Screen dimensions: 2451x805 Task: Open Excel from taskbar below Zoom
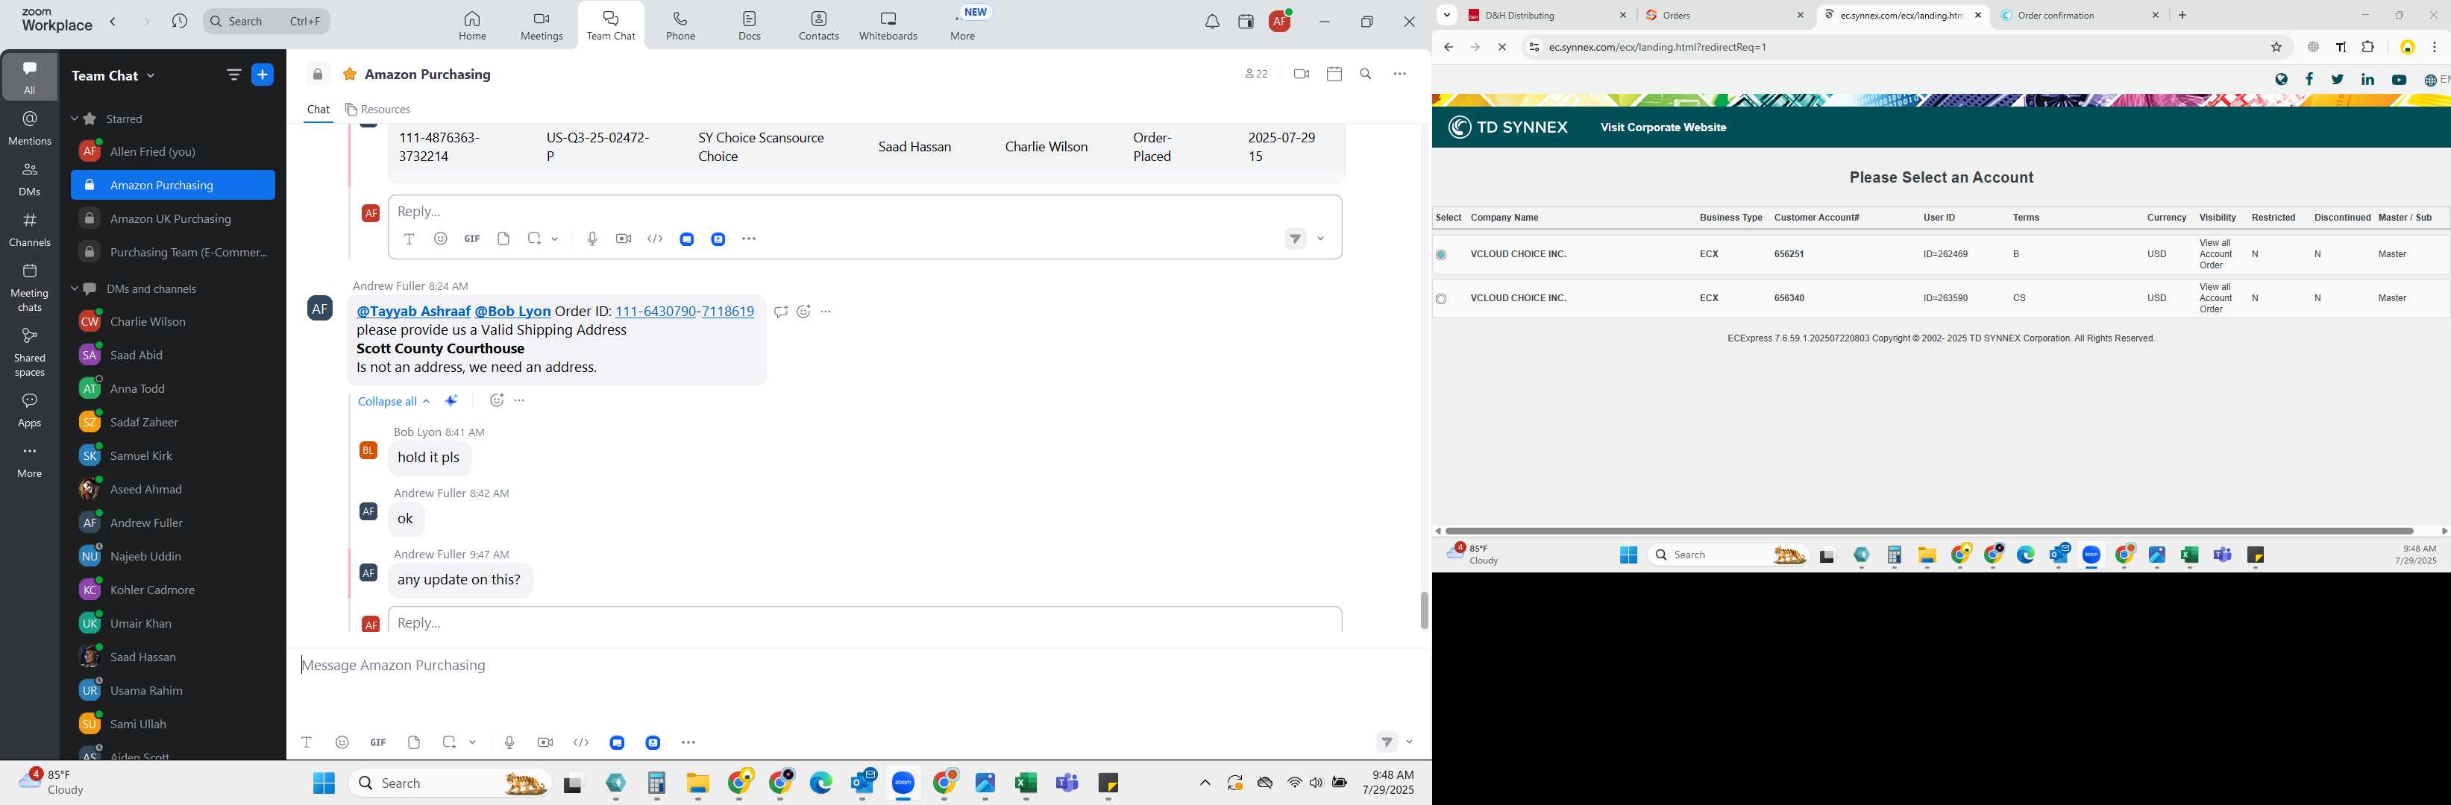pos(1025,783)
